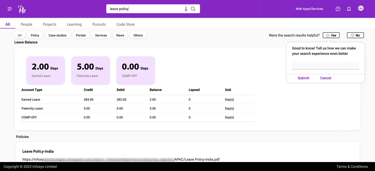This screenshot has width=375, height=171.
Task: Switch to the People tab
Action: pyautogui.click(x=26, y=24)
